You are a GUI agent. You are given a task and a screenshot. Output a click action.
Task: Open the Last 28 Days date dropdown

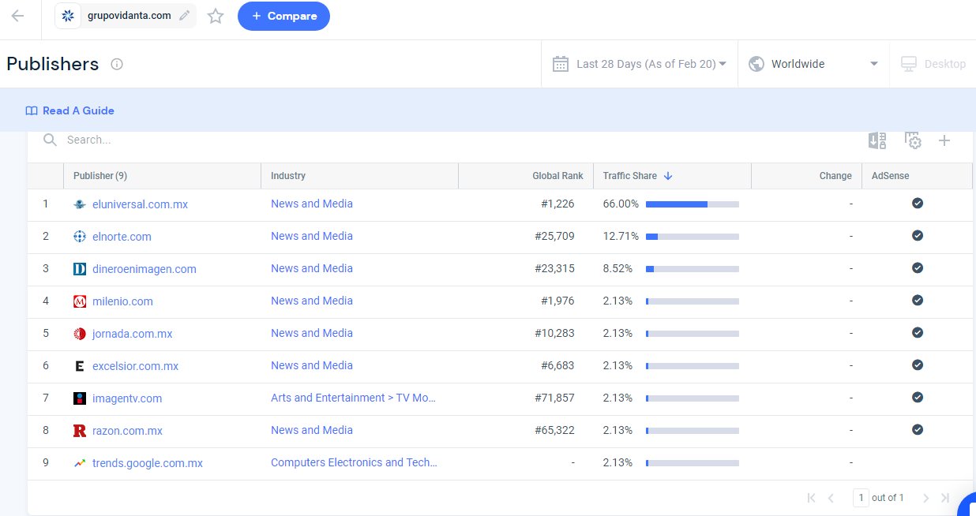coord(640,64)
